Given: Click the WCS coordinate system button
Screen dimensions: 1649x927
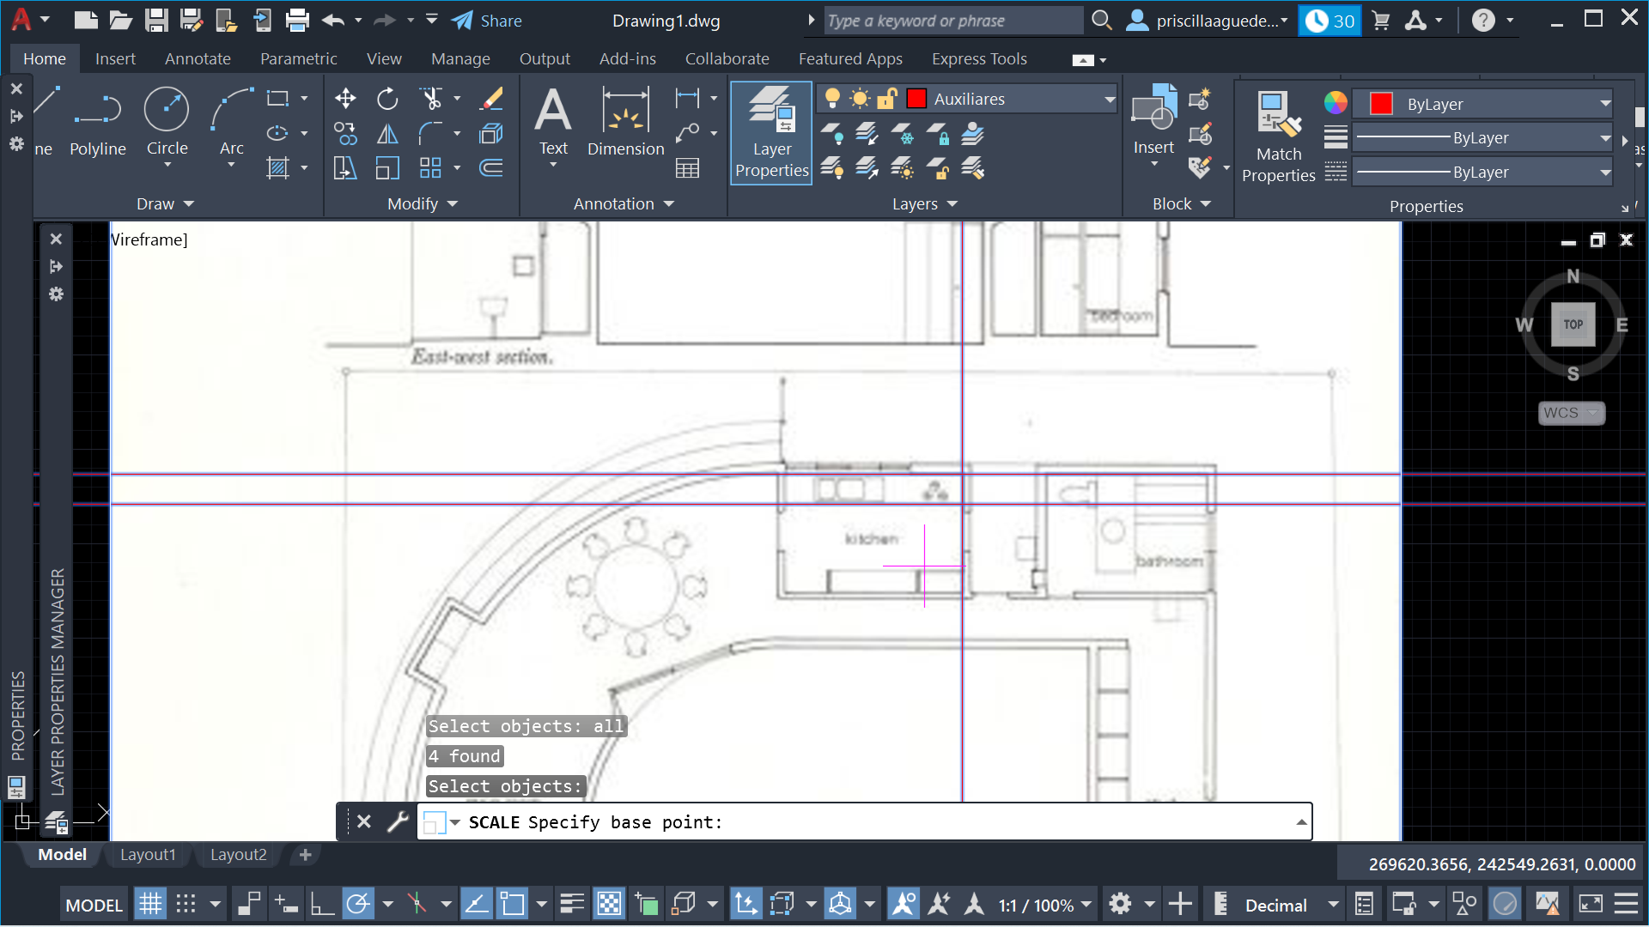Looking at the screenshot, I should (x=1571, y=413).
